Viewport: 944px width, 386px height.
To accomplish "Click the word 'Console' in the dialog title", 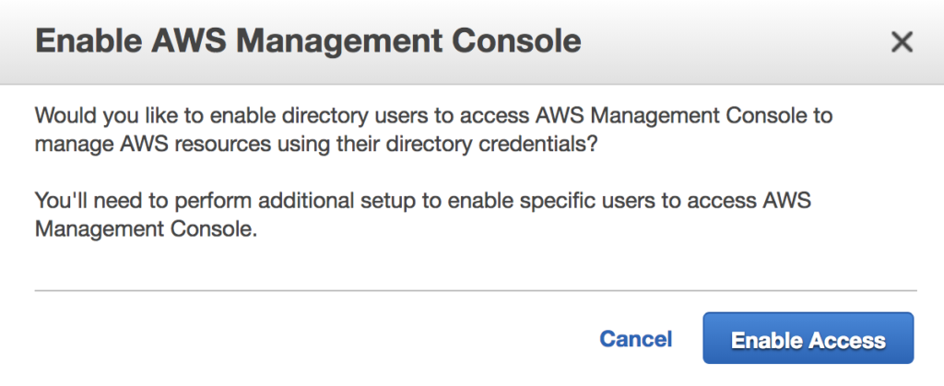I will click(x=519, y=41).
